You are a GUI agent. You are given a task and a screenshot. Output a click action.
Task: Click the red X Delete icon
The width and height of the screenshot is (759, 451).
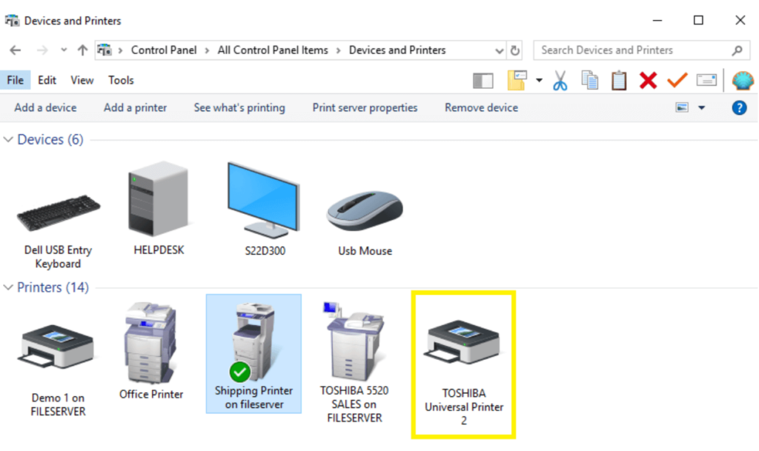coord(648,80)
